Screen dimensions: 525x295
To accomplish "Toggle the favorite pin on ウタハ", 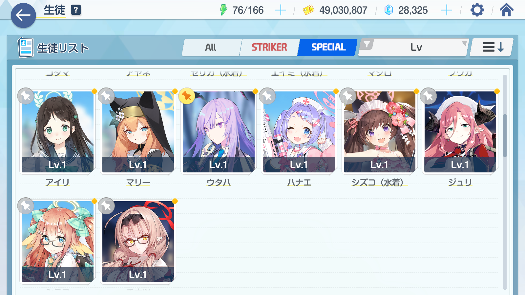I will point(187,96).
